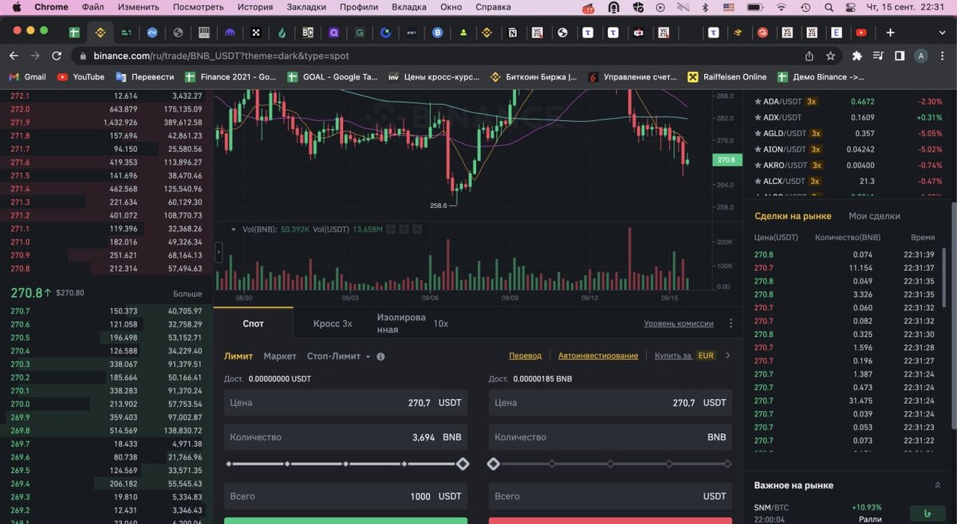Open the Chrome three-dot menu
This screenshot has height=524, width=957.
943,56
